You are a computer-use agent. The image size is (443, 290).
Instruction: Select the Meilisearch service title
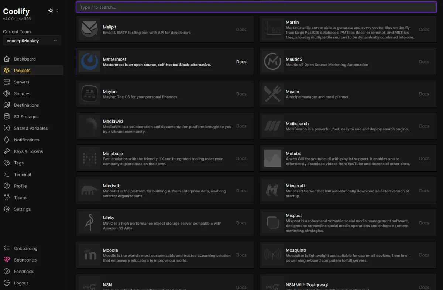(297, 124)
